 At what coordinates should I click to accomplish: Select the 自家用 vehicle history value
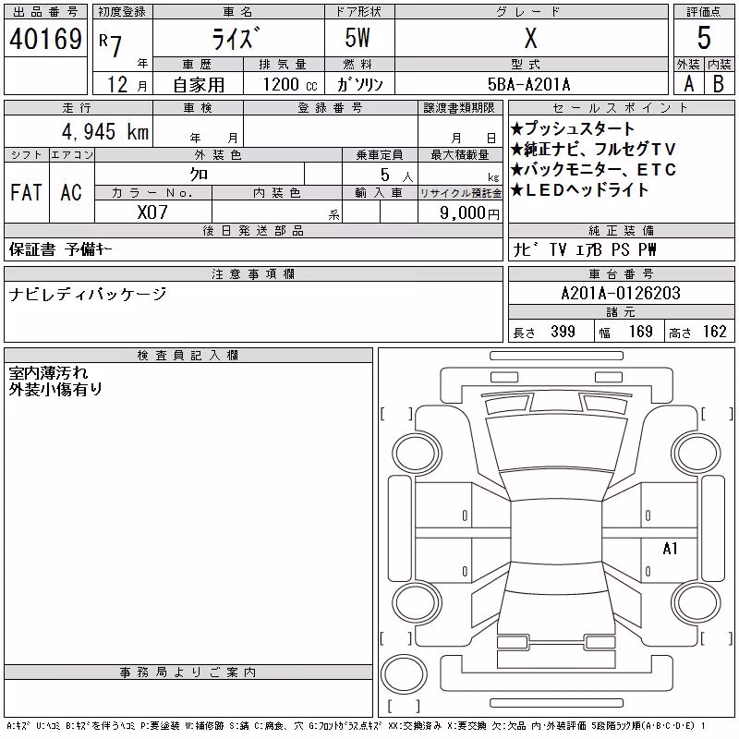199,85
